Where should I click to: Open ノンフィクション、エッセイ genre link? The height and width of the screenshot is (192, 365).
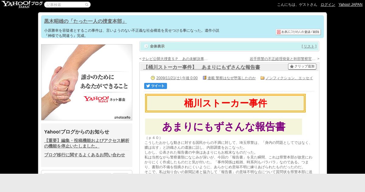289,78
